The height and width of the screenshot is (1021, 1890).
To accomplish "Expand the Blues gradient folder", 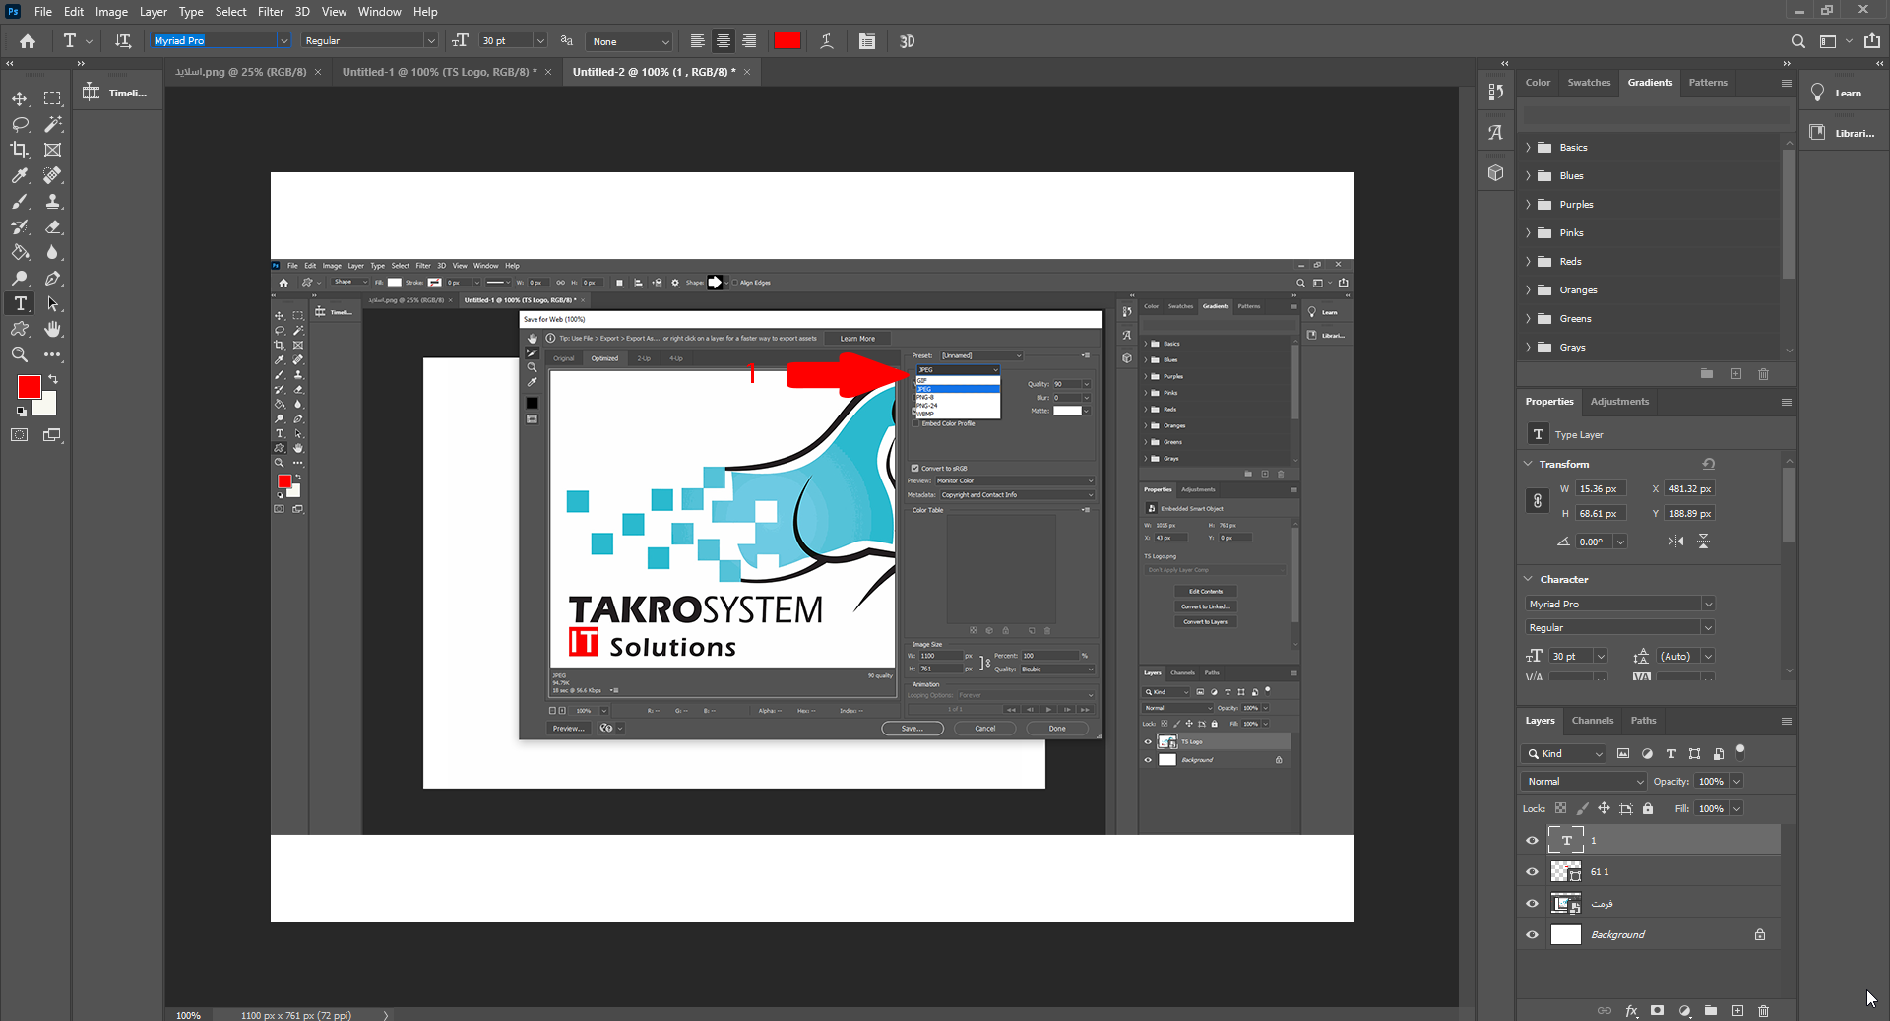I will [1528, 176].
